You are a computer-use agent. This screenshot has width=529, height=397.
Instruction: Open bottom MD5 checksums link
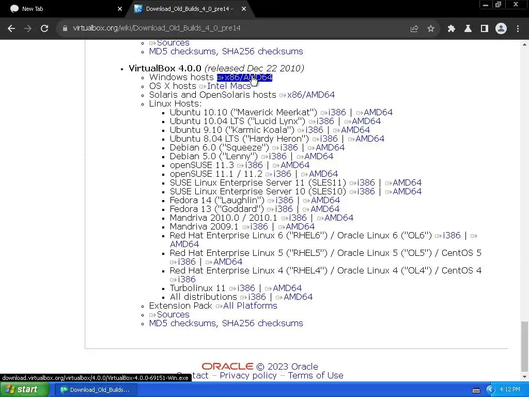pyautogui.click(x=183, y=323)
